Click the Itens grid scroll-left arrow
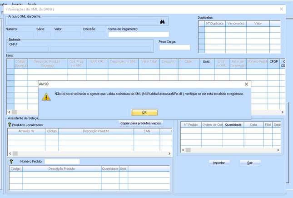 pos(9,112)
